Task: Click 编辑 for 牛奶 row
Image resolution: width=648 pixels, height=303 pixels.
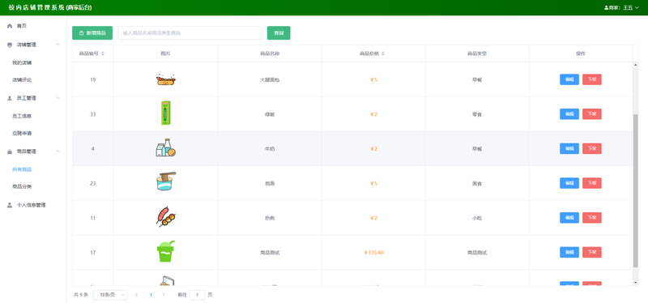Action: 569,148
